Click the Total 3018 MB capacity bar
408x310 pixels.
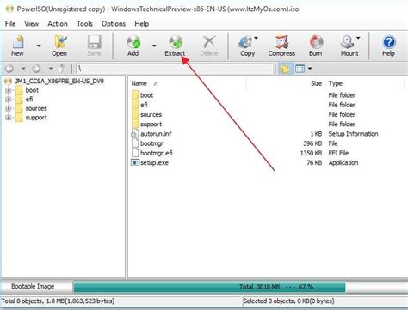209,287
